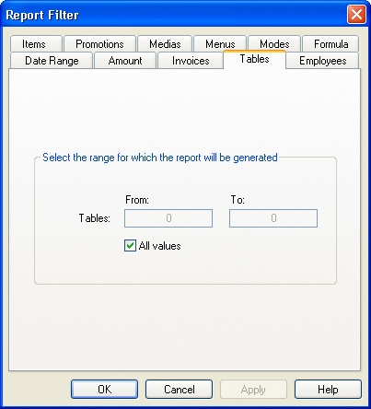Image resolution: width=371 pixels, height=409 pixels.
Task: Switch to the Invoices tab
Action: pos(191,61)
